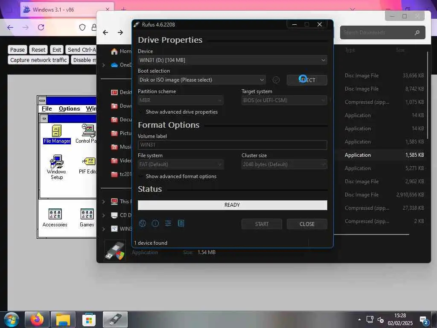Show the Rufus log icon
This screenshot has height=328, width=437.
pyautogui.click(x=181, y=223)
